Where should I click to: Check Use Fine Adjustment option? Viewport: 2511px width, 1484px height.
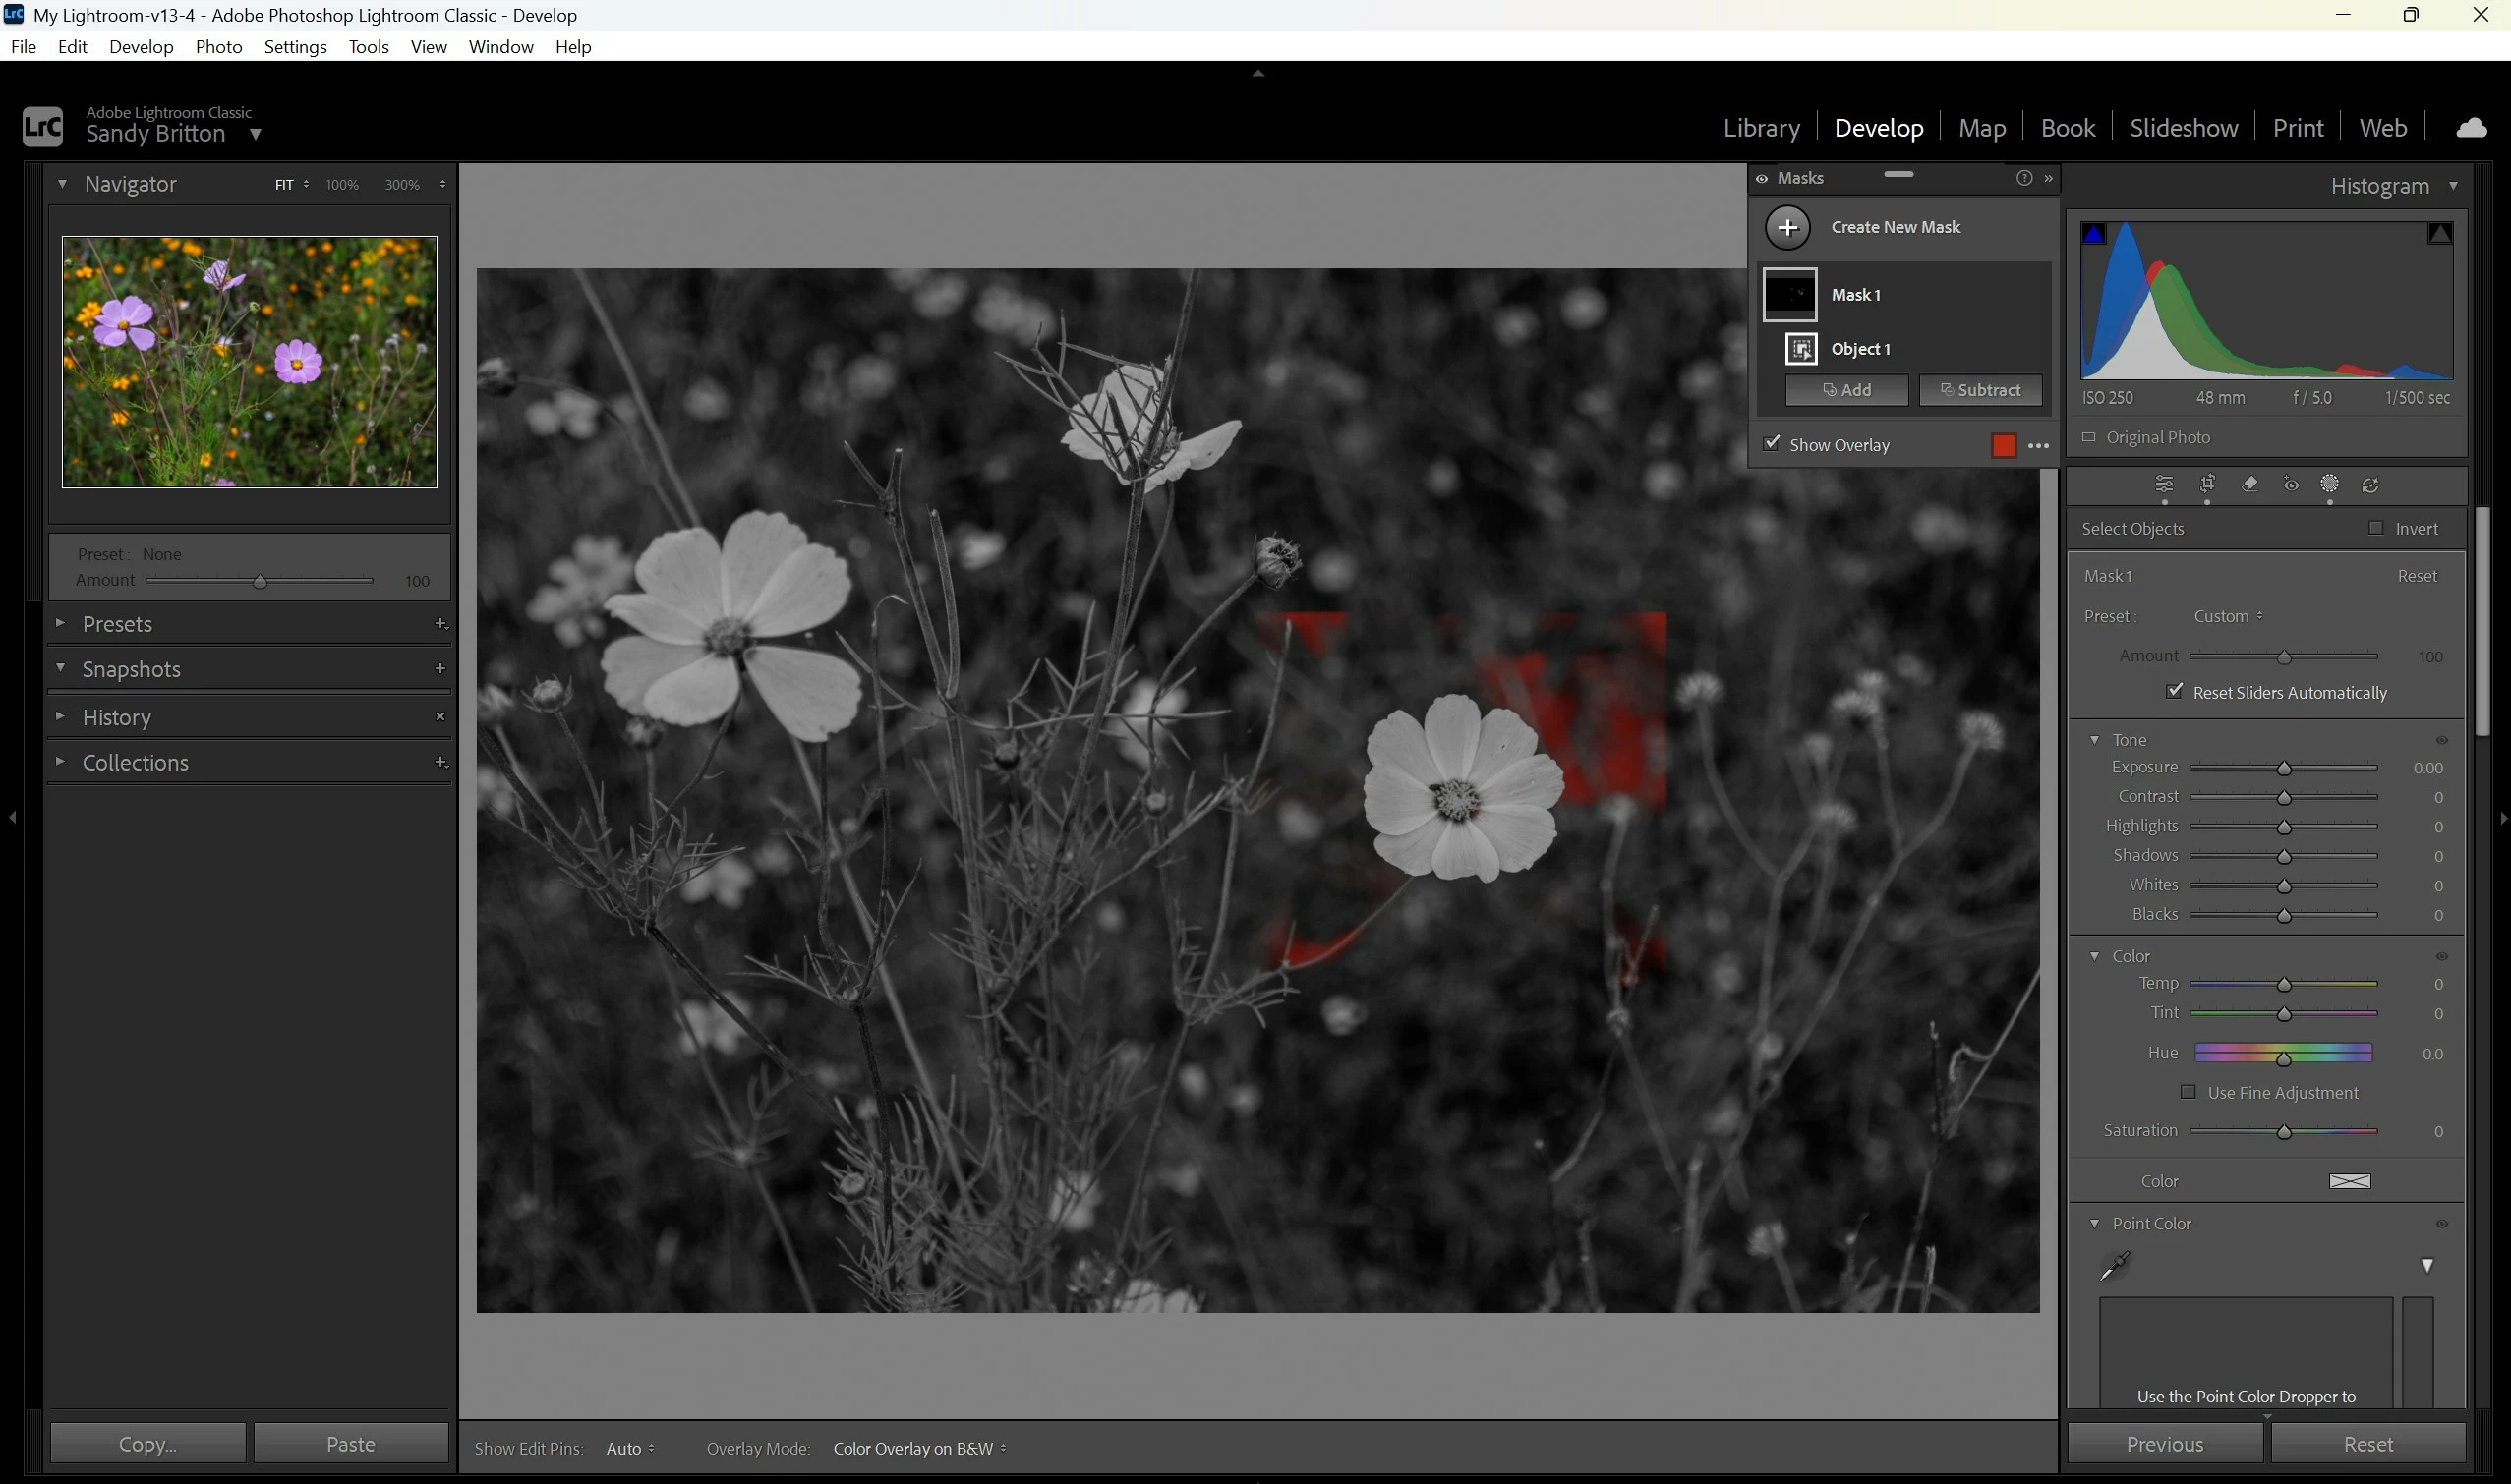(2188, 1093)
